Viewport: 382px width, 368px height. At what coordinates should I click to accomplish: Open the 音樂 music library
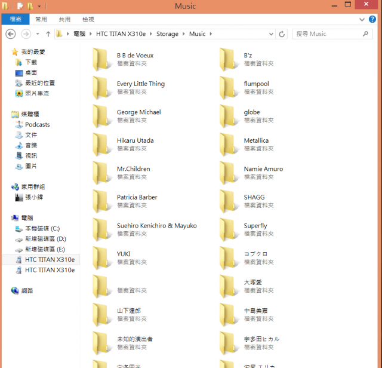[31, 145]
